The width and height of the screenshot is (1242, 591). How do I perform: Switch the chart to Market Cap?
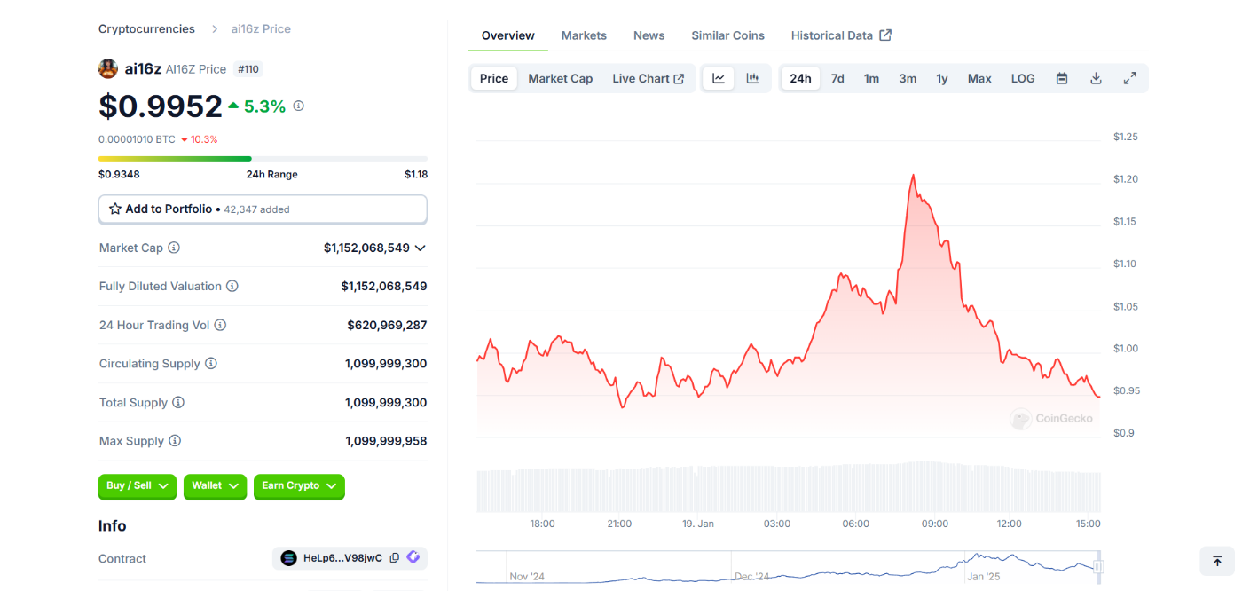560,78
